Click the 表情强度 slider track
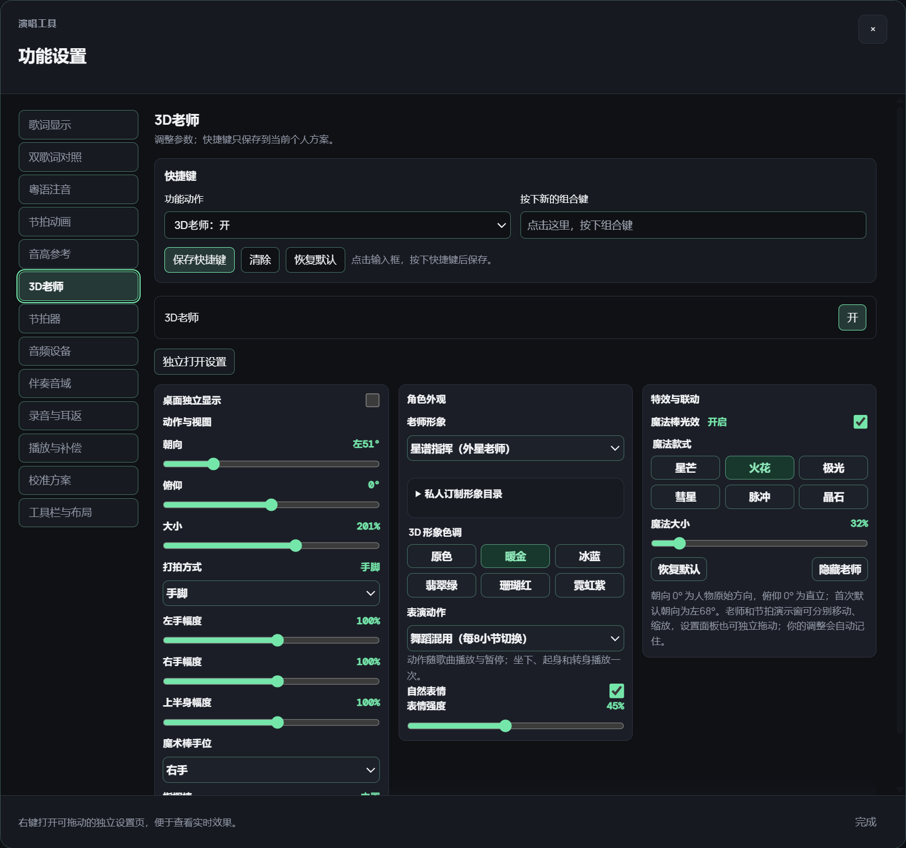906x848 pixels. [x=515, y=726]
